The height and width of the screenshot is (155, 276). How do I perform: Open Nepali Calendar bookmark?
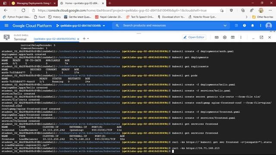coord(108,17)
